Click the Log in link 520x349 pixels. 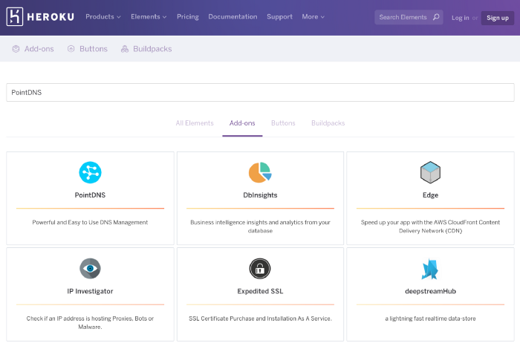pyautogui.click(x=461, y=18)
